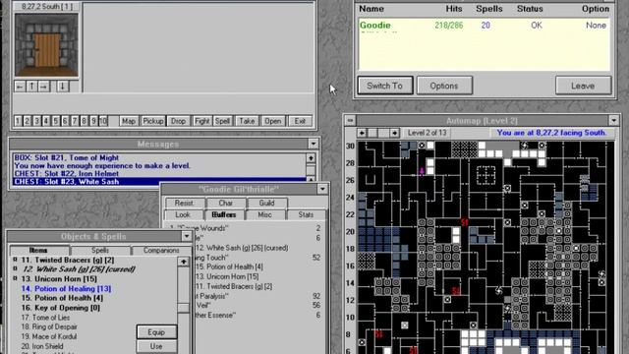
Task: Click the Spell button
Action: click(x=222, y=121)
